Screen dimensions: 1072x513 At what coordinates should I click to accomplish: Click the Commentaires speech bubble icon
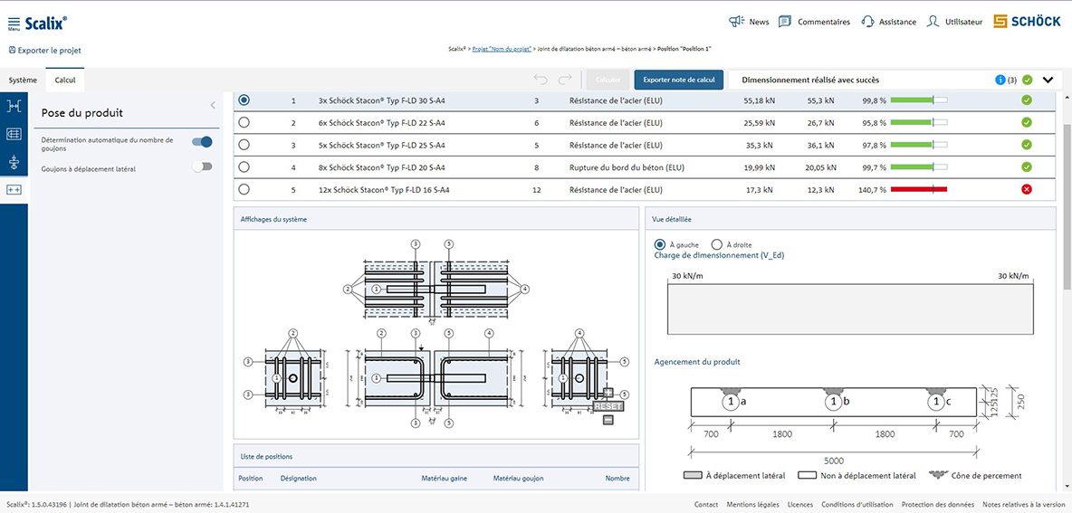[785, 22]
